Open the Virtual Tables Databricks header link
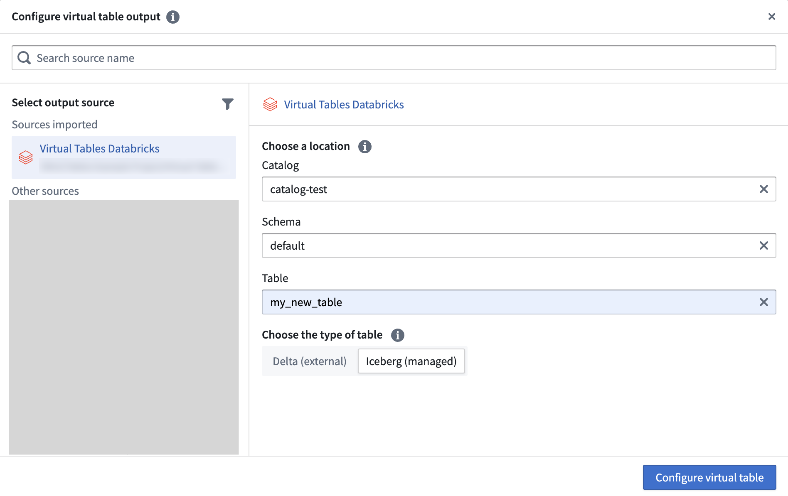Screen dimensions: 788x496 click(344, 105)
